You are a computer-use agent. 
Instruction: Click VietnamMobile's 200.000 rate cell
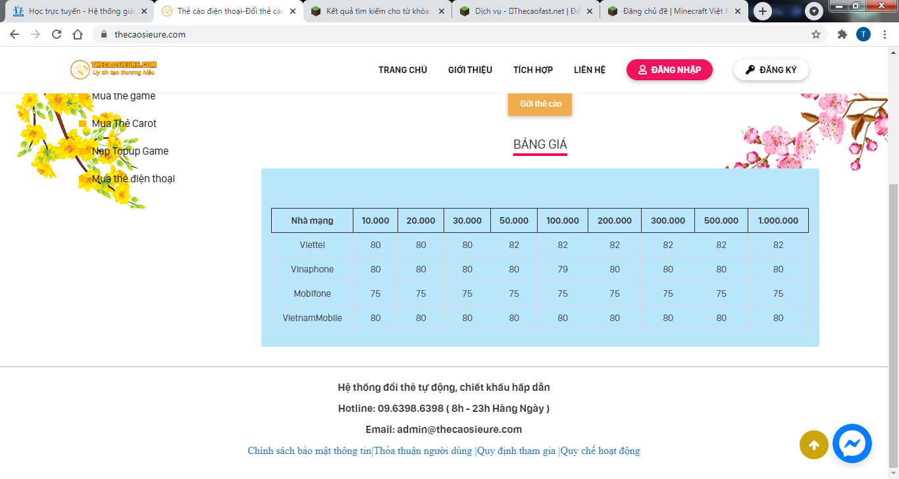click(x=615, y=318)
